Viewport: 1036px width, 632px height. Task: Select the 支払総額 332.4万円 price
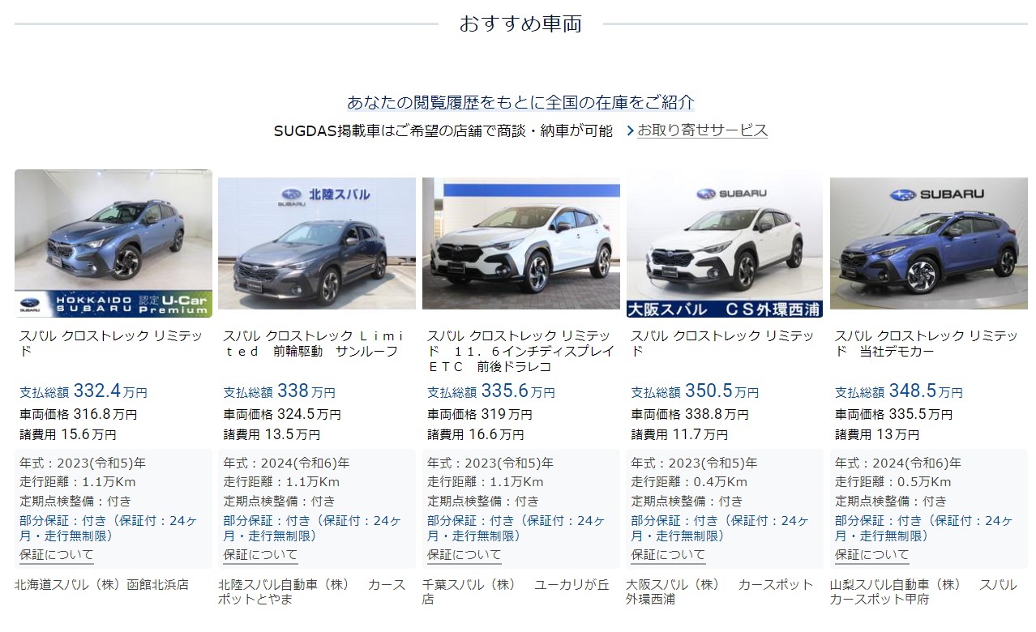tap(83, 391)
